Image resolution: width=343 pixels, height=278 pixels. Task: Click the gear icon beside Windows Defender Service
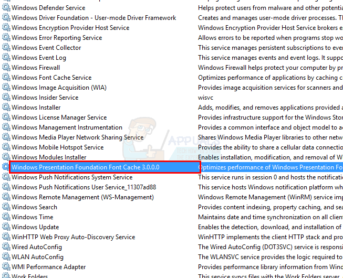[x=6, y=8]
